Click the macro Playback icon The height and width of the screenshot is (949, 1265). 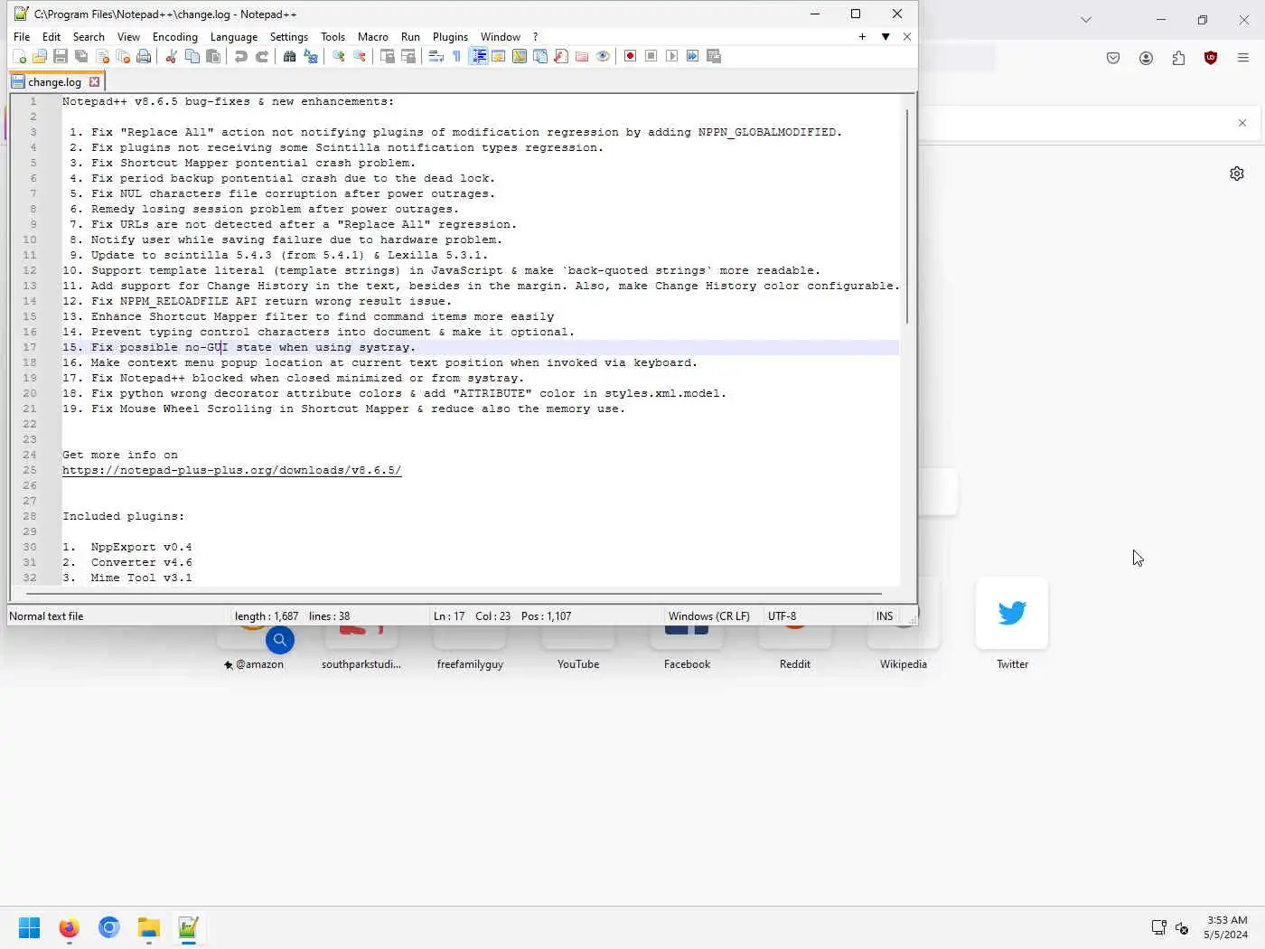(x=671, y=56)
